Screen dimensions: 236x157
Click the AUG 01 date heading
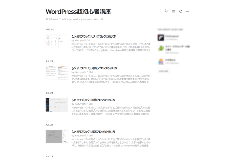pos(50,29)
